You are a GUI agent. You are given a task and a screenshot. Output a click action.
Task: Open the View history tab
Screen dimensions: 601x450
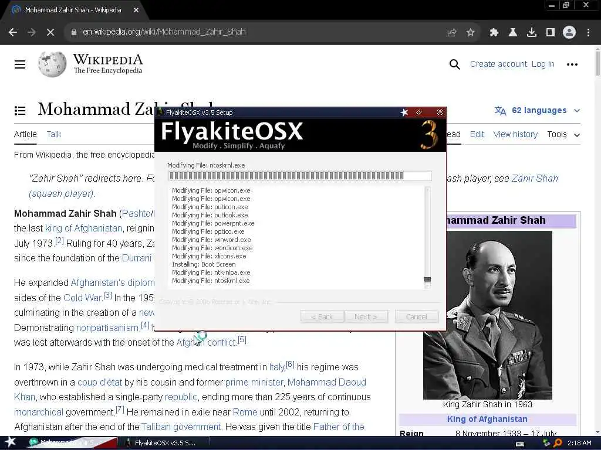coord(515,134)
